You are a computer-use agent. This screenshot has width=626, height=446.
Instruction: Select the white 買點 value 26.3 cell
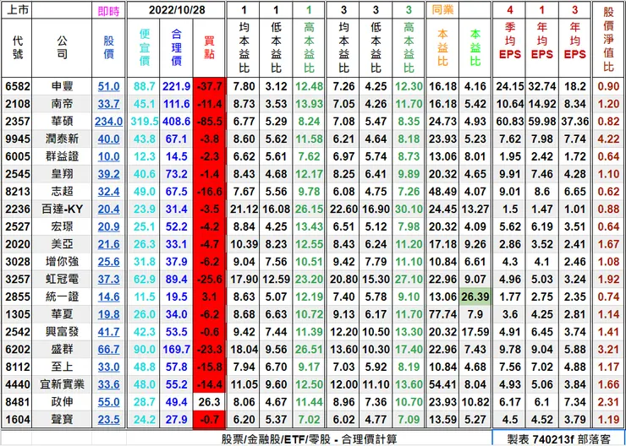point(209,402)
